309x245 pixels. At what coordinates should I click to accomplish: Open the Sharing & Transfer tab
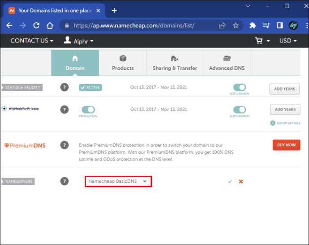click(175, 63)
